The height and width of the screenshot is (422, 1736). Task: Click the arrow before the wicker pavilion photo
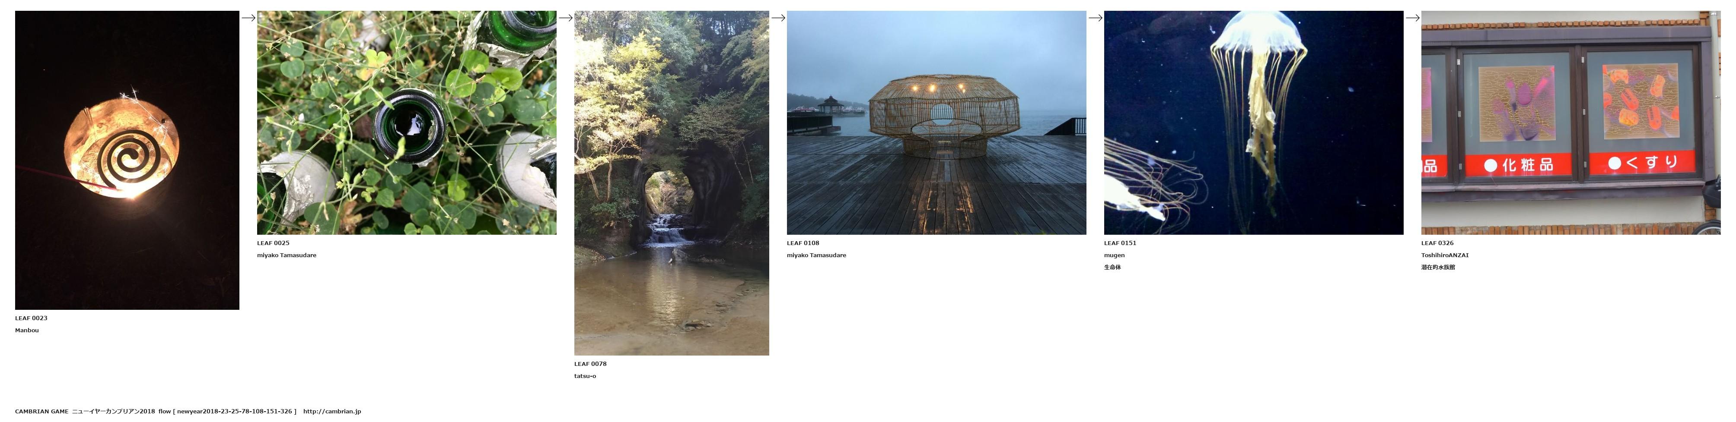coord(778,18)
